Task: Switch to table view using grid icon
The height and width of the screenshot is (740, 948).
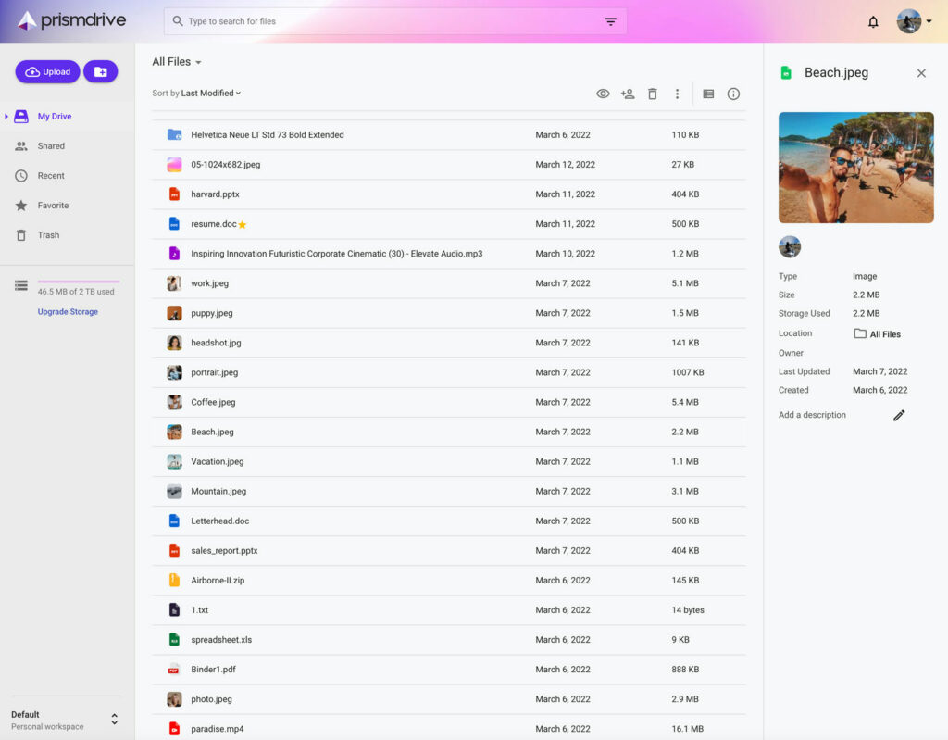Action: 707,94
